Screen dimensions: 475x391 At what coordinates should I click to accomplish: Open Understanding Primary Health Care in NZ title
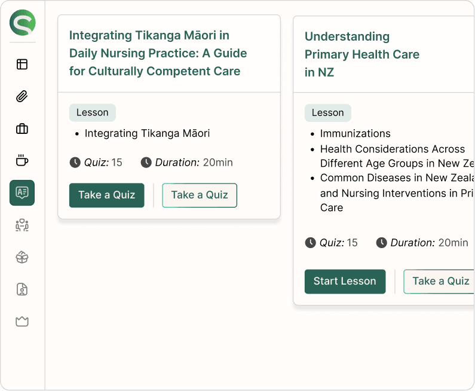(362, 54)
